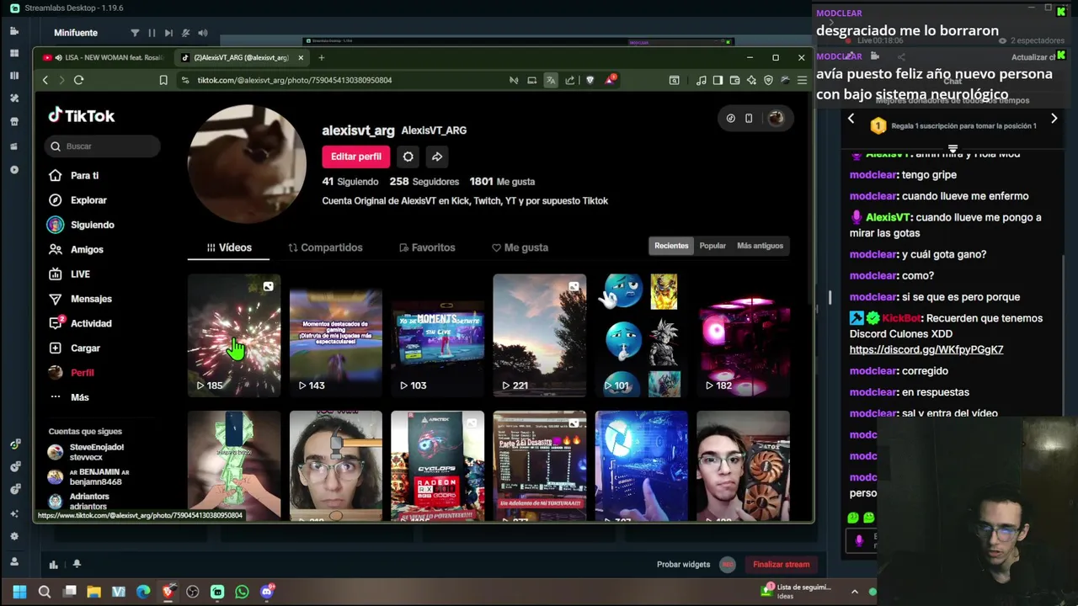Share the alexisvt_arg profile
This screenshot has width=1078, height=606.
coord(437,157)
